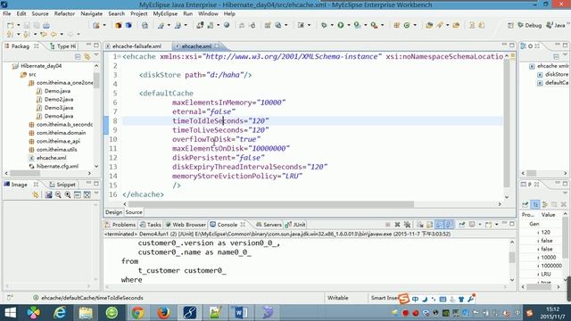Open the Run button dropdown arrow
This screenshot has width=571, height=321.
349,25
